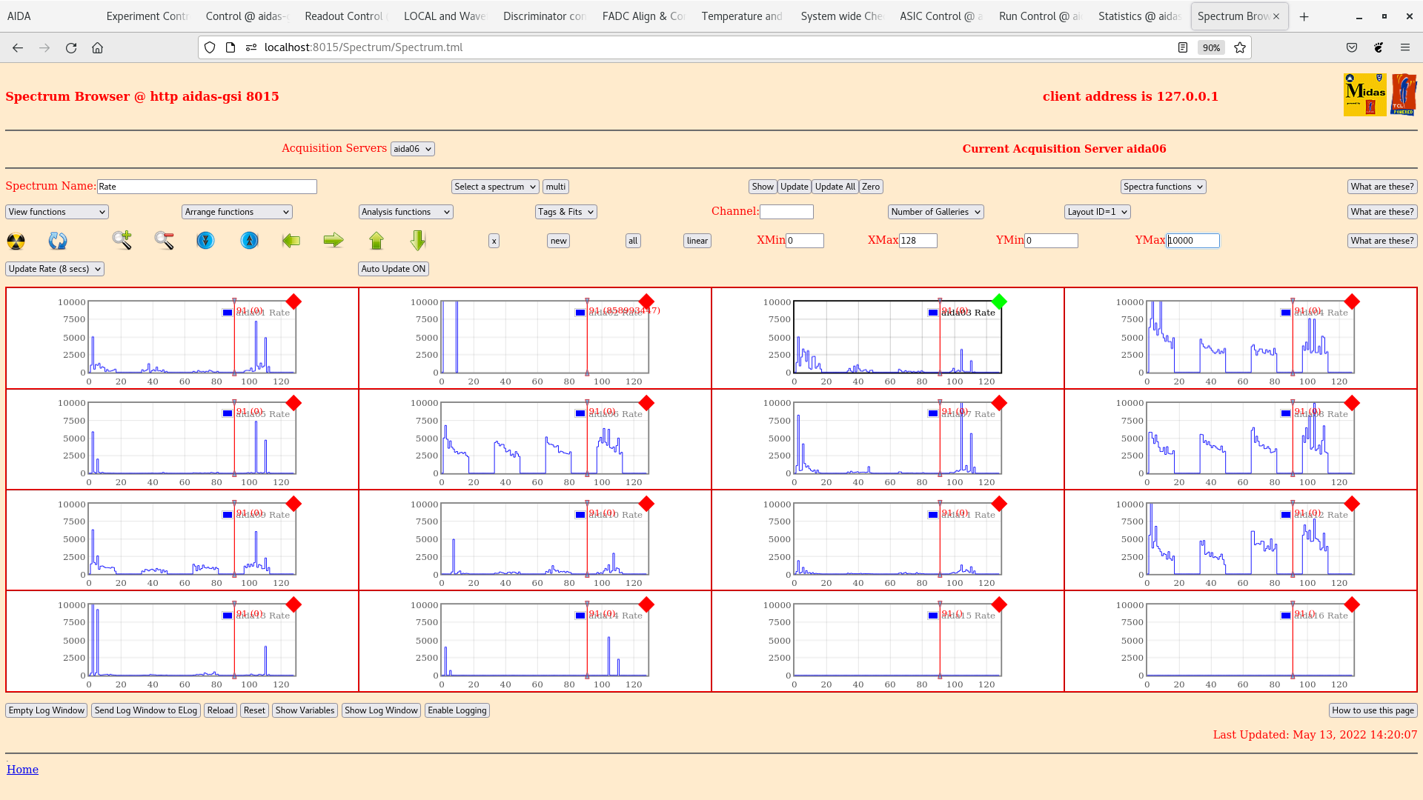
Task: Toggle the linear scale button
Action: click(x=697, y=241)
